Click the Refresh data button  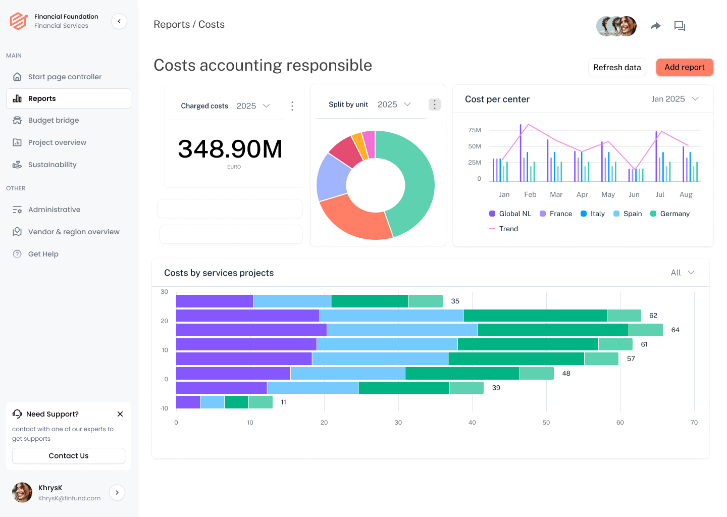point(617,67)
